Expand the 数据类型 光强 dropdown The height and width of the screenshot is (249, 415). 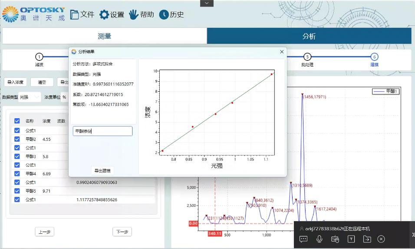tap(30, 97)
